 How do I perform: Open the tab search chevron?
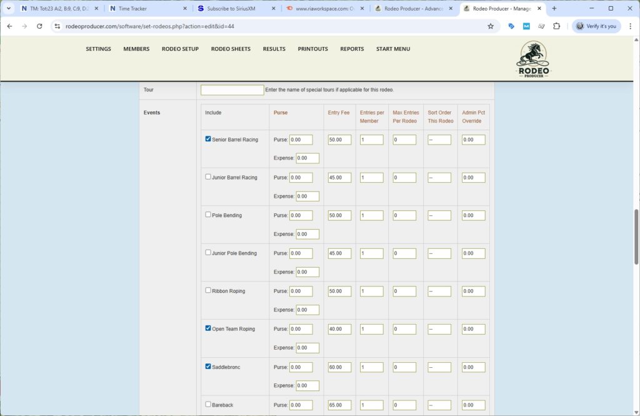pyautogui.click(x=8, y=9)
